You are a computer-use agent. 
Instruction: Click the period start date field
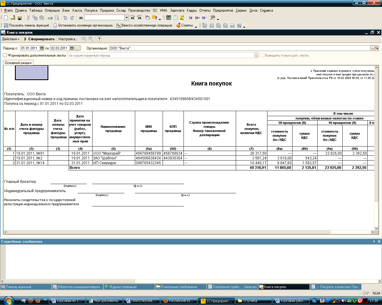pyautogui.click(x=30, y=48)
